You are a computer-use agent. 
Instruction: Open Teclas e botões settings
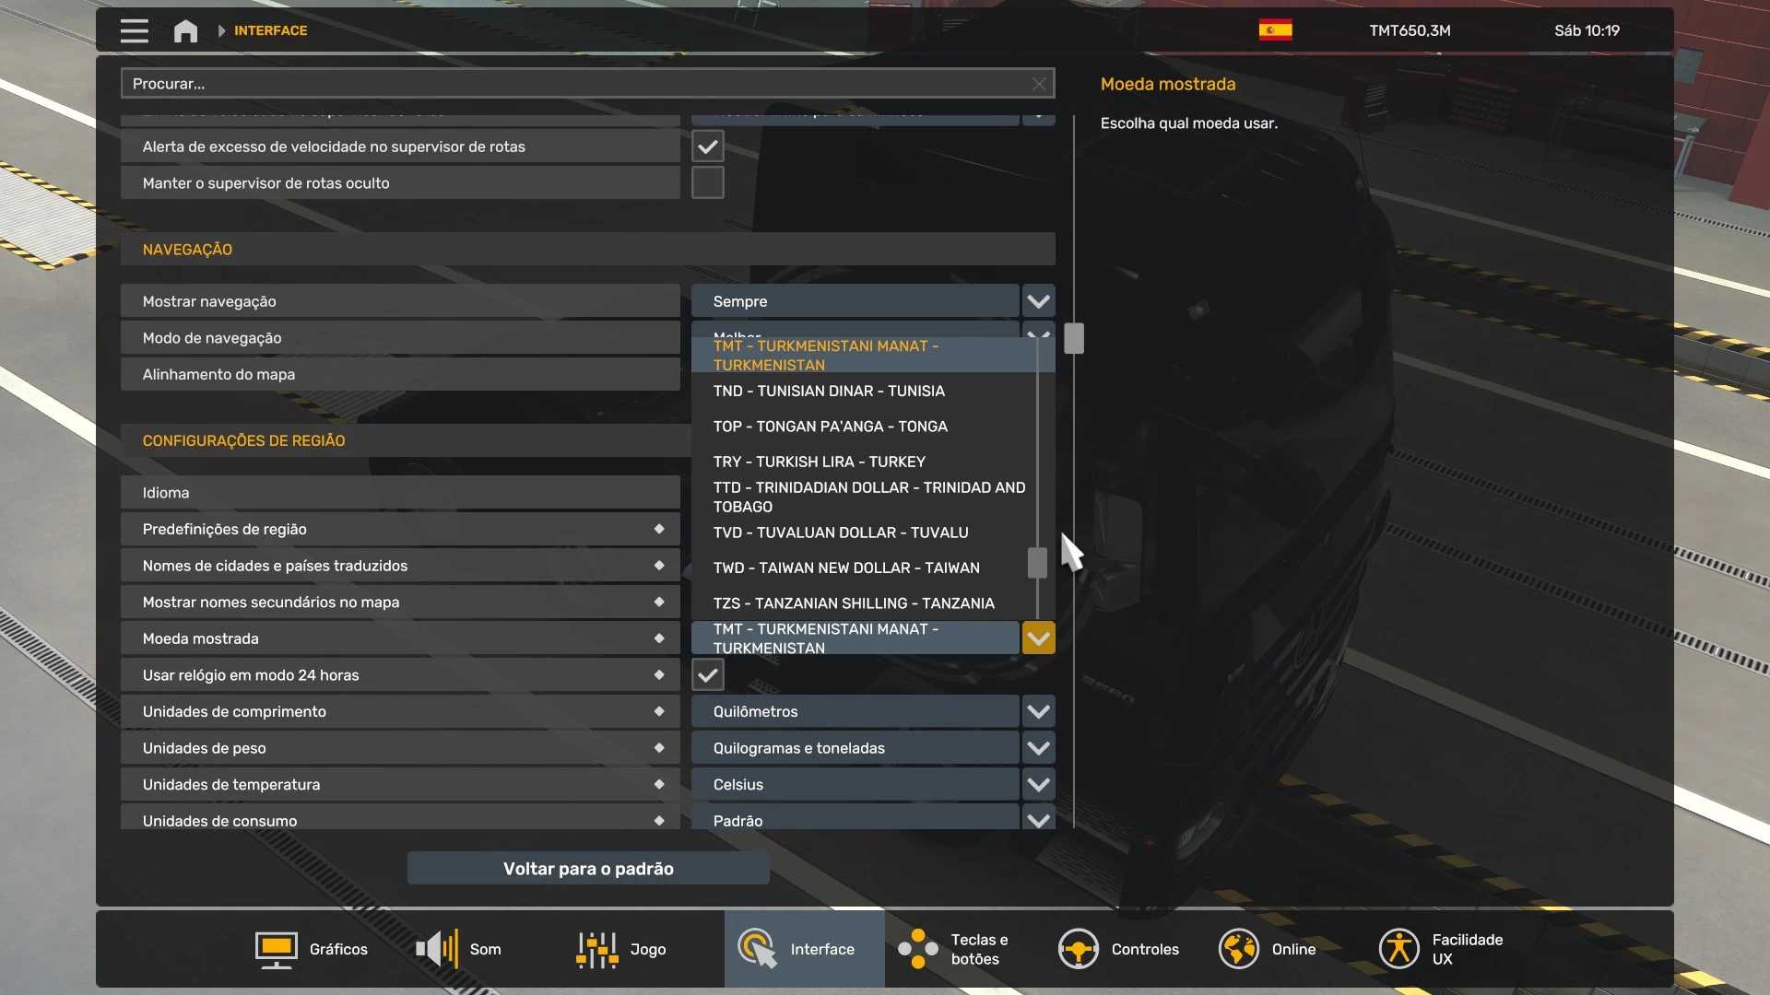[x=954, y=949]
